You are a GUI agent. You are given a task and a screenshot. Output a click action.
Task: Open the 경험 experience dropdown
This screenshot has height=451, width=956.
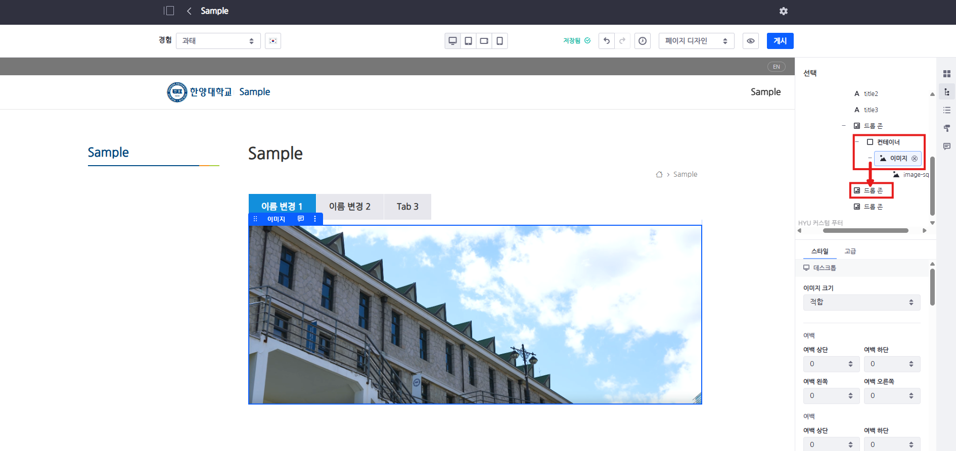218,41
